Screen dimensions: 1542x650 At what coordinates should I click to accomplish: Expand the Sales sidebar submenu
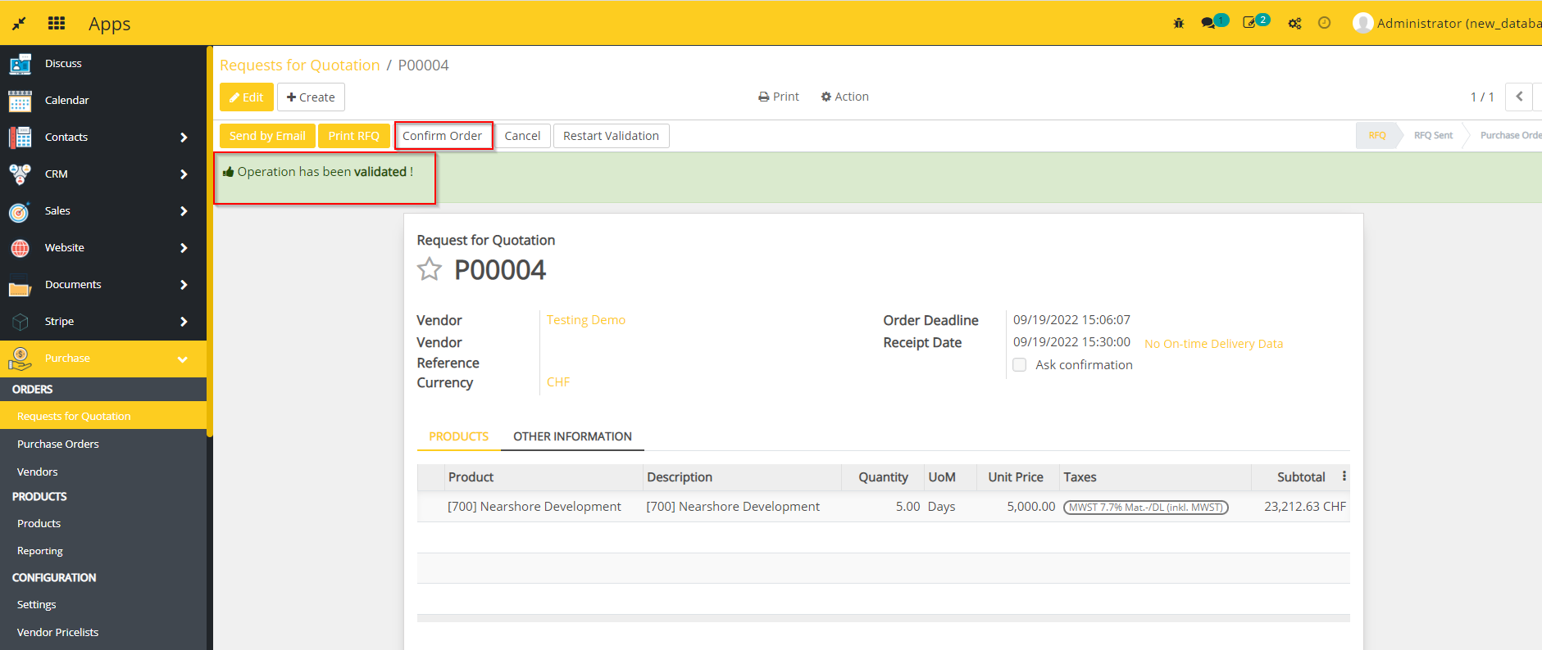pyautogui.click(x=184, y=211)
